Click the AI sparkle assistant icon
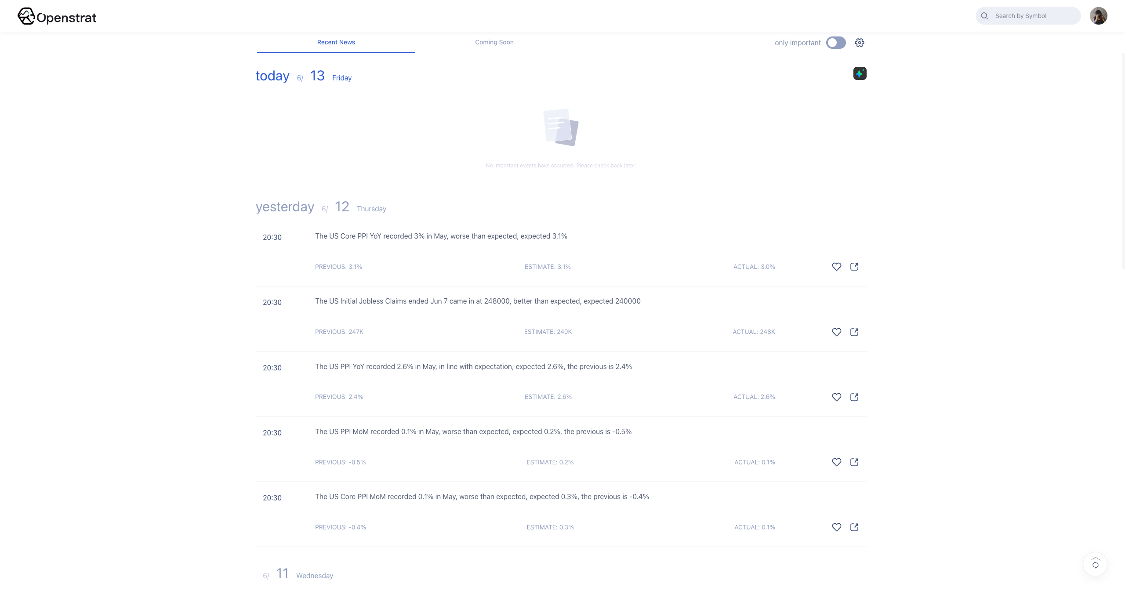The width and height of the screenshot is (1125, 594). pyautogui.click(x=860, y=73)
